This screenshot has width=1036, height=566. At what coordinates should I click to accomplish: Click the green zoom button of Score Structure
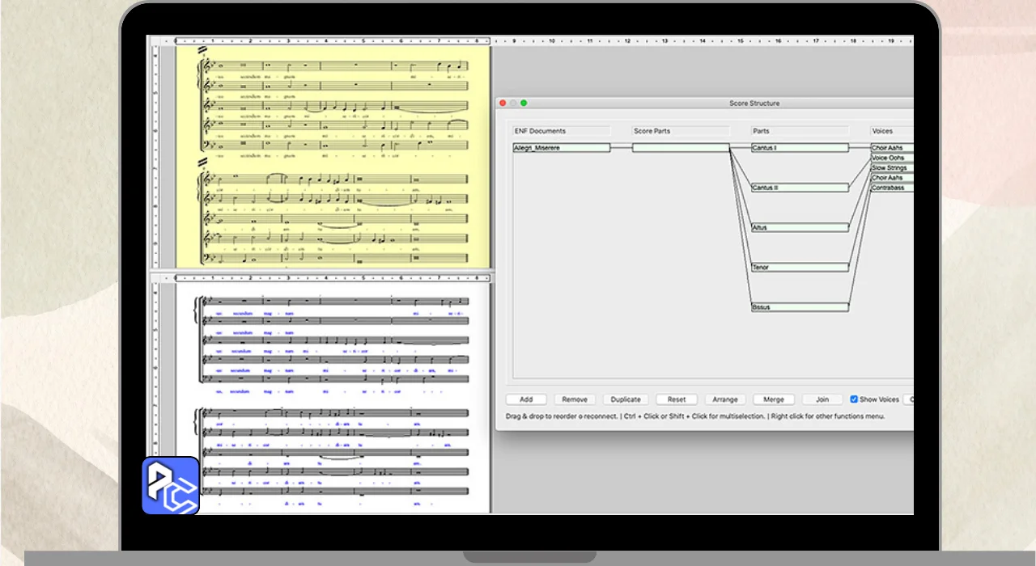pyautogui.click(x=524, y=103)
